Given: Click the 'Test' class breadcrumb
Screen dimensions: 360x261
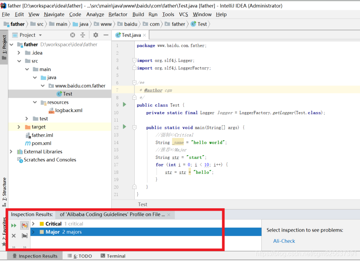Looking at the screenshot, I should click(x=199, y=24).
